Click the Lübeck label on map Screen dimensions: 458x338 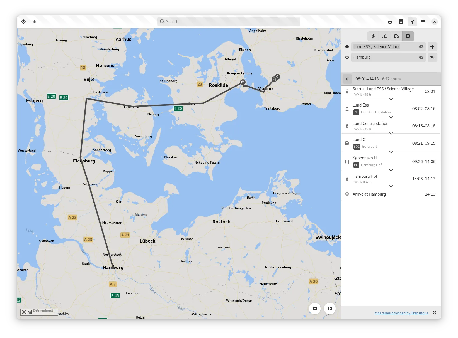tap(147, 241)
